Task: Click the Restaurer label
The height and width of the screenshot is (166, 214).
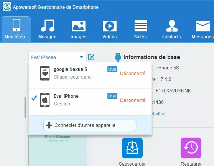Action: (191, 164)
